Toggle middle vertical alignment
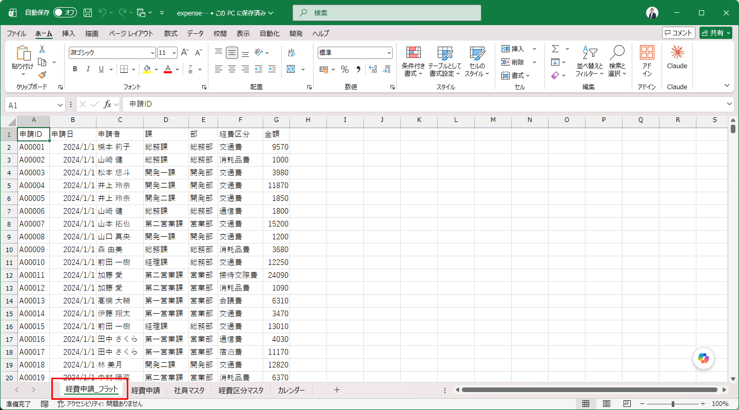The width and height of the screenshot is (739, 410). 232,52
